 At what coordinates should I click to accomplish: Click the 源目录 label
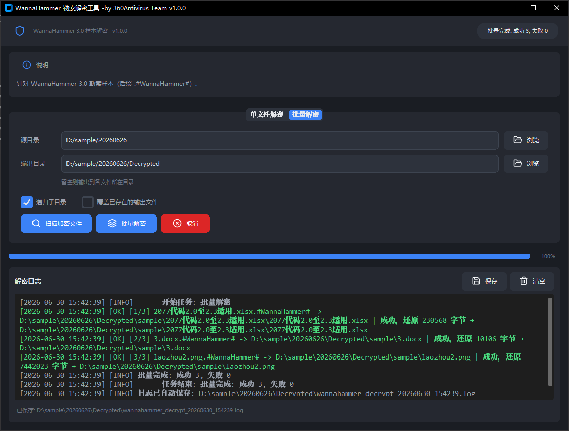point(30,140)
